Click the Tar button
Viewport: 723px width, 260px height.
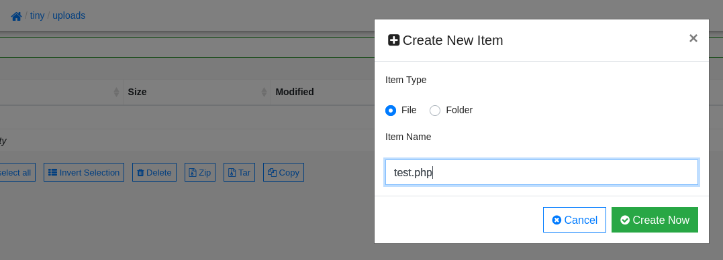tap(239, 173)
